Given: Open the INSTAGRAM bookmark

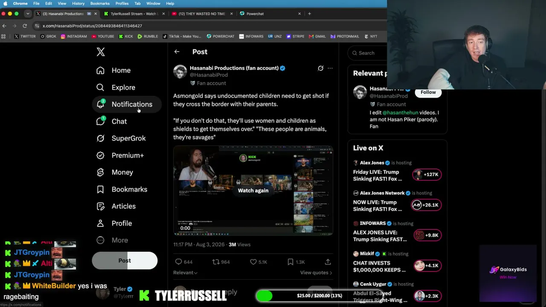Looking at the screenshot, I should (x=74, y=36).
